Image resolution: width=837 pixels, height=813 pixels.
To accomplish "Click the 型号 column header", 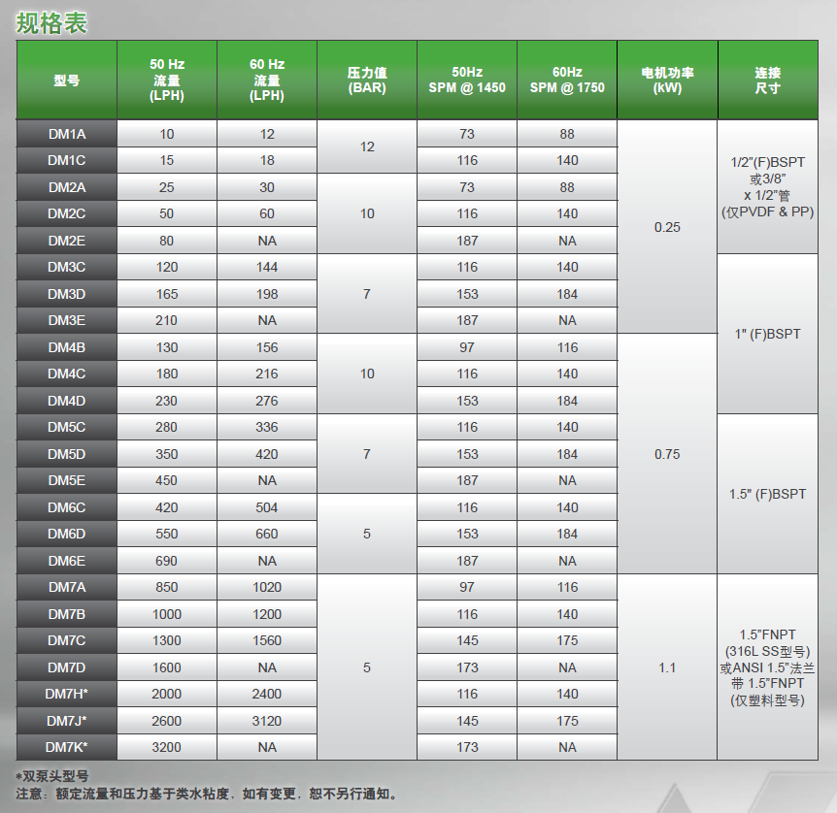I will click(67, 80).
